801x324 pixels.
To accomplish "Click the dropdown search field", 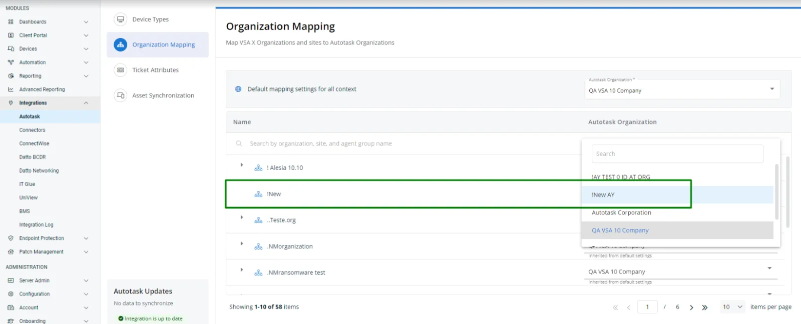I will (x=677, y=154).
